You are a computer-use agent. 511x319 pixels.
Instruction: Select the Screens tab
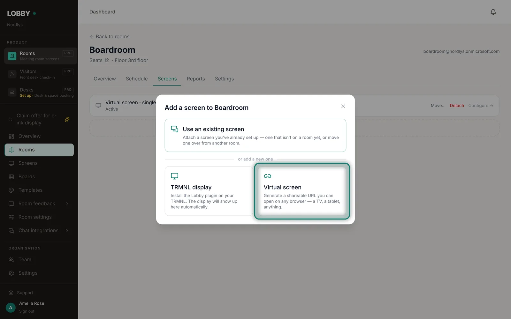coord(167,79)
